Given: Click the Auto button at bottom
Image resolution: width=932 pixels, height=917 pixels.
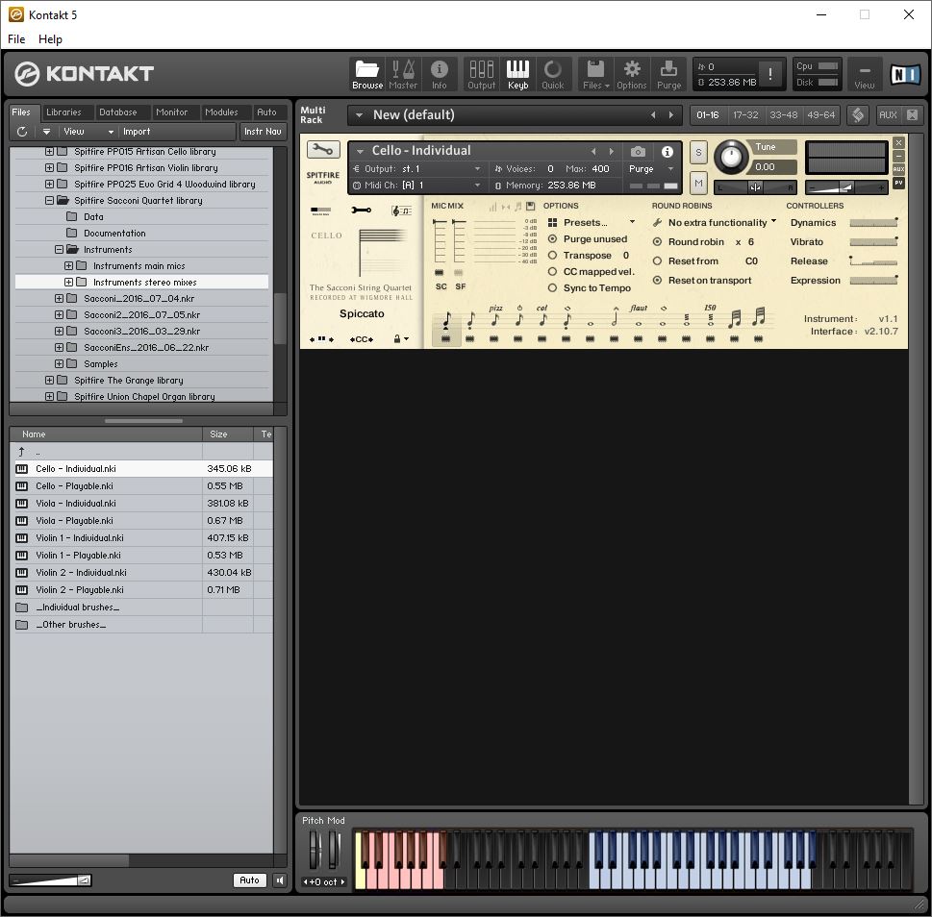Looking at the screenshot, I should tap(249, 880).
